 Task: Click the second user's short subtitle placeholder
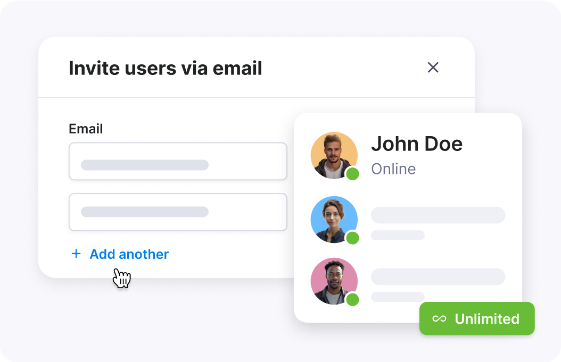[398, 235]
